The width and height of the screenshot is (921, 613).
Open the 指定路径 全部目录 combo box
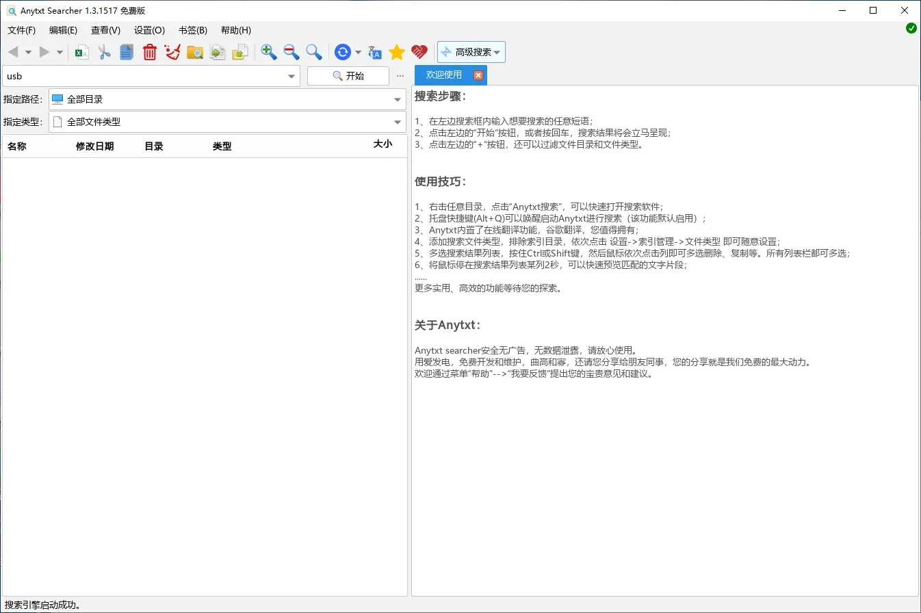227,99
